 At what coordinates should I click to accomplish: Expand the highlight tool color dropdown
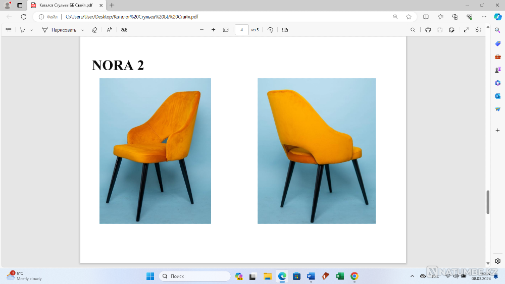tap(31, 30)
